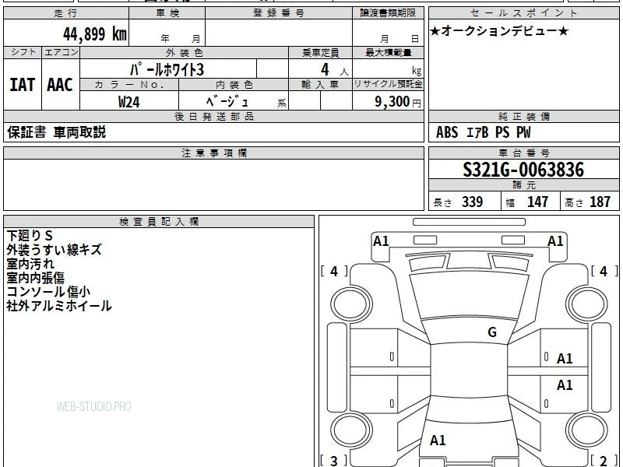
Task: Select color code W24
Action: [129, 102]
